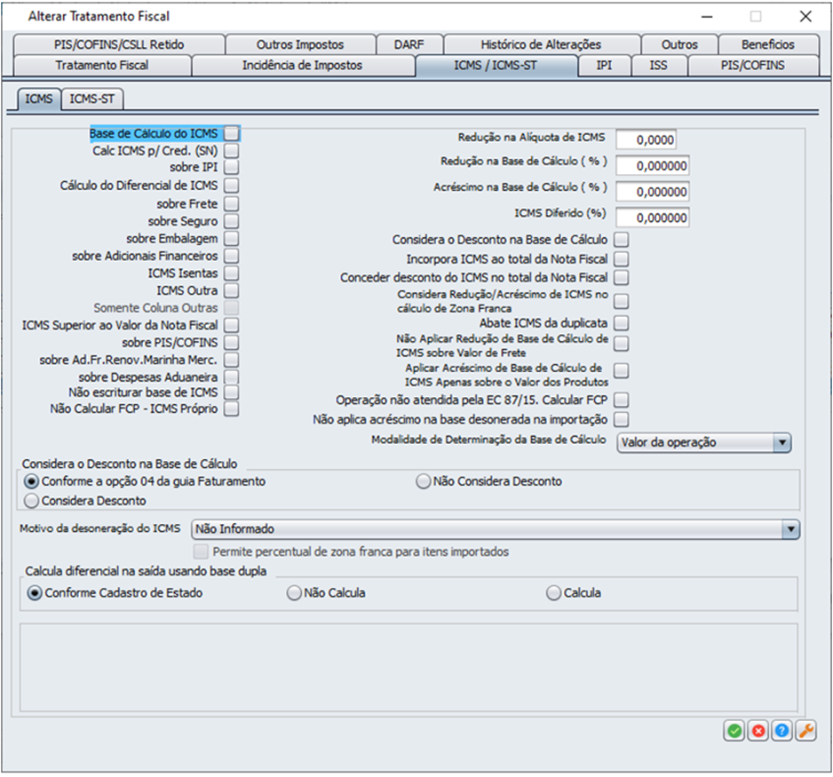Click the red cancel X icon
Viewport: 833px width, 777px height.
pyautogui.click(x=758, y=731)
